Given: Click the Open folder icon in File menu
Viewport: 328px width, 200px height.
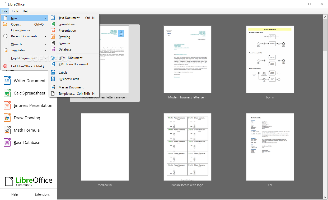Looking at the screenshot, I should [5, 24].
